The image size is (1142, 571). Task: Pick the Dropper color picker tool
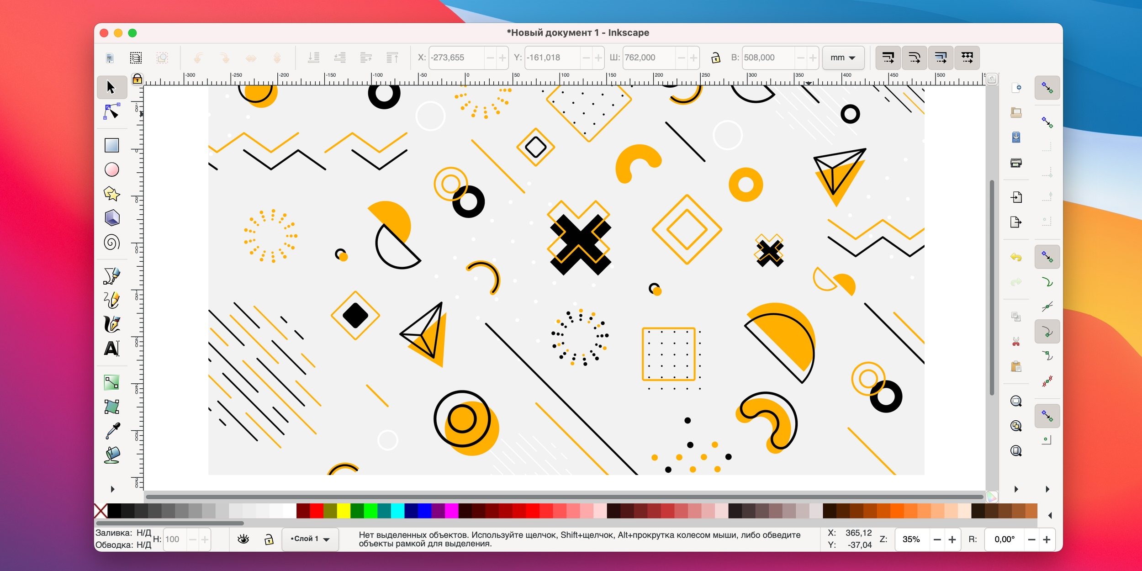tap(112, 431)
